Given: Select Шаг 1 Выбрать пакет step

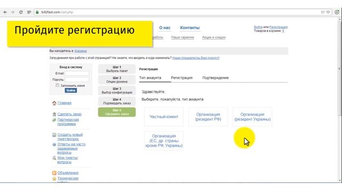Looking at the screenshot, I should 116,69.
